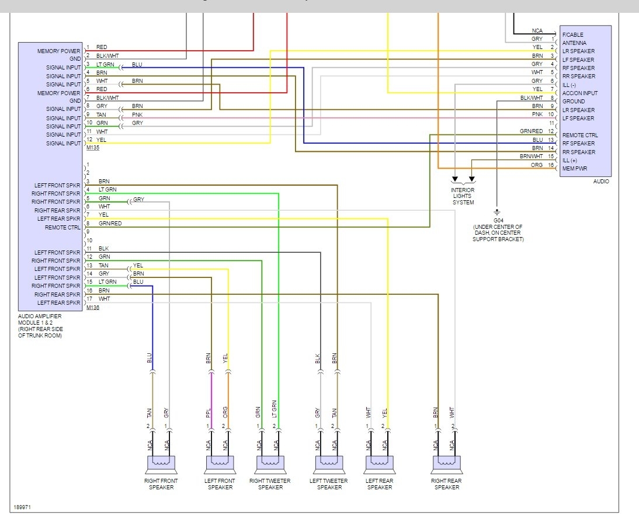
Task: Click the AUDIO caption below the head unit
Action: click(x=601, y=182)
